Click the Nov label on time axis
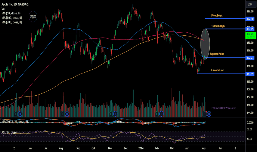Viewport: 257px width, 152px height. (x=110, y=148)
